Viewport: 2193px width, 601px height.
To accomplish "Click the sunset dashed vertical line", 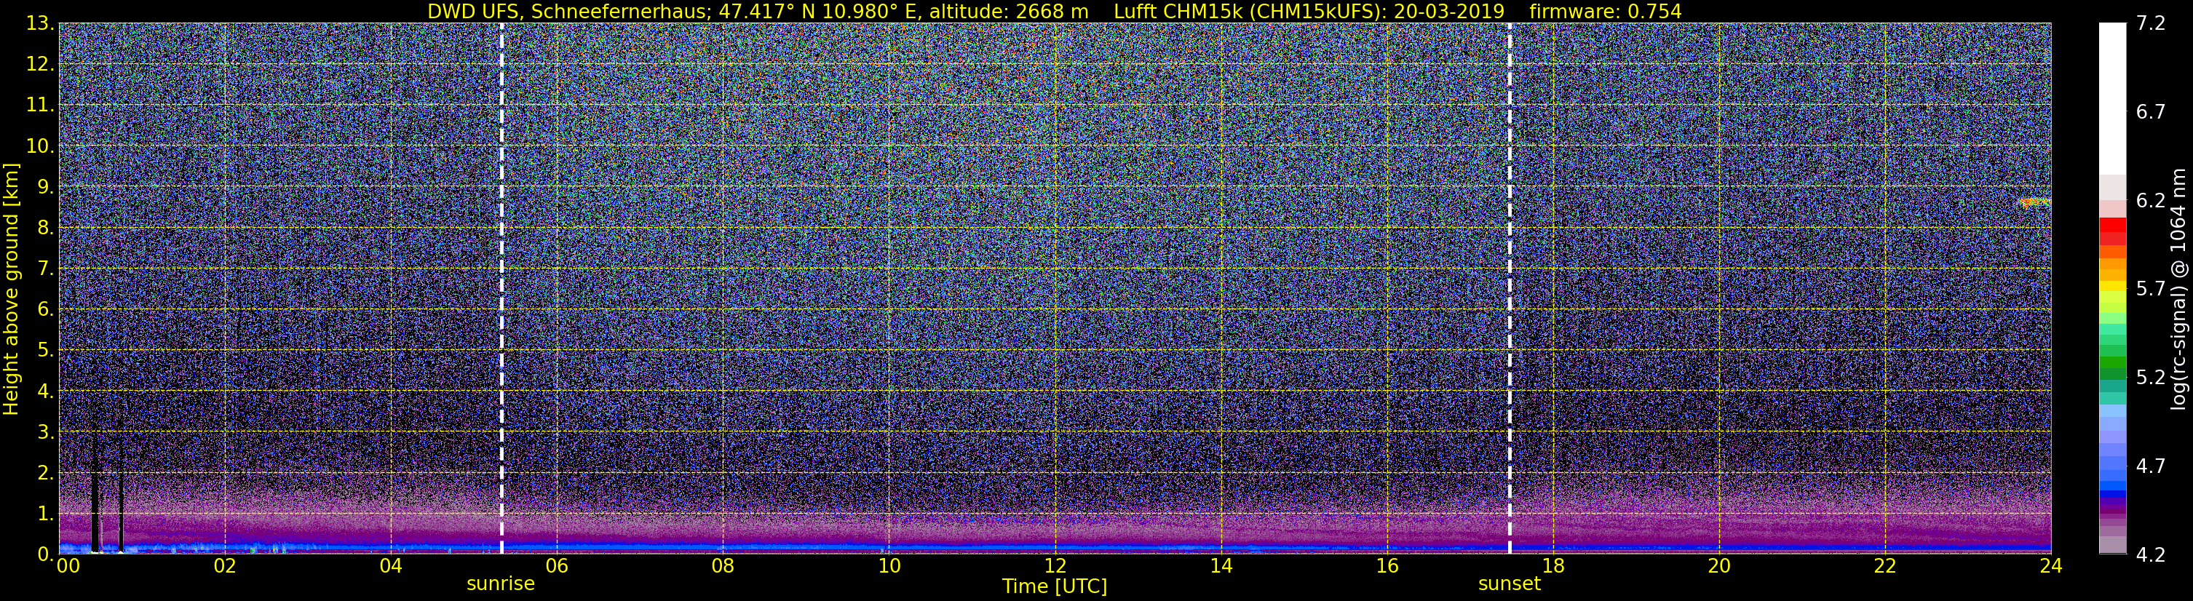I will tap(1510, 287).
